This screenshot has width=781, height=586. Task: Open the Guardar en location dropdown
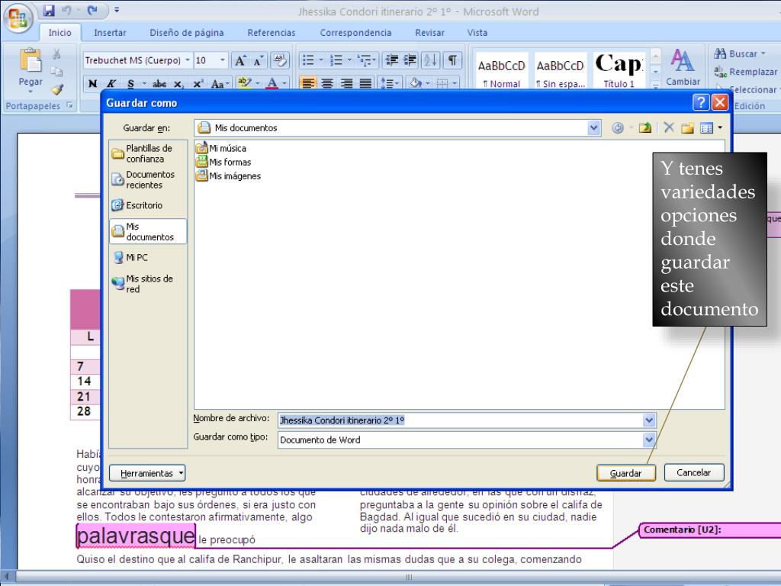[593, 128]
